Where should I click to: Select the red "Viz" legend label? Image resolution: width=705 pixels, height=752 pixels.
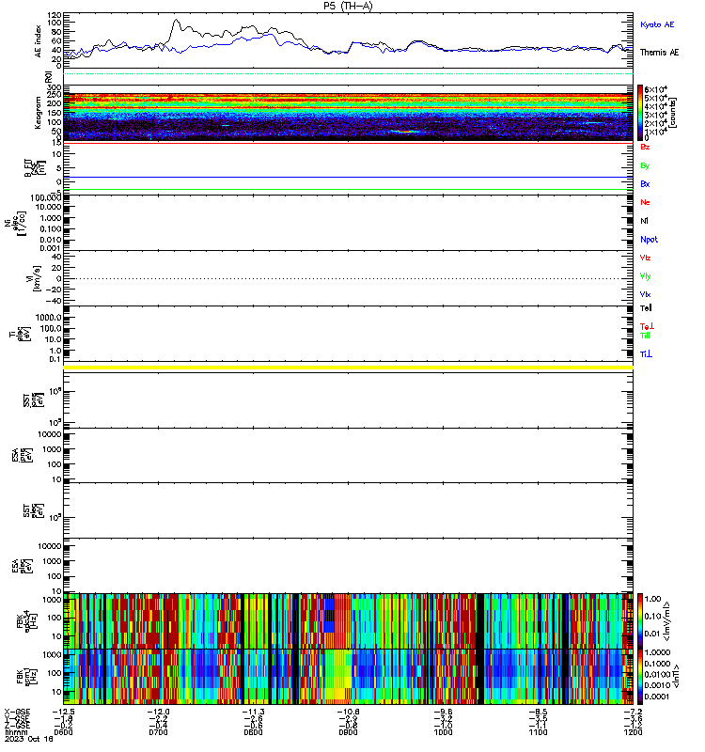point(645,258)
